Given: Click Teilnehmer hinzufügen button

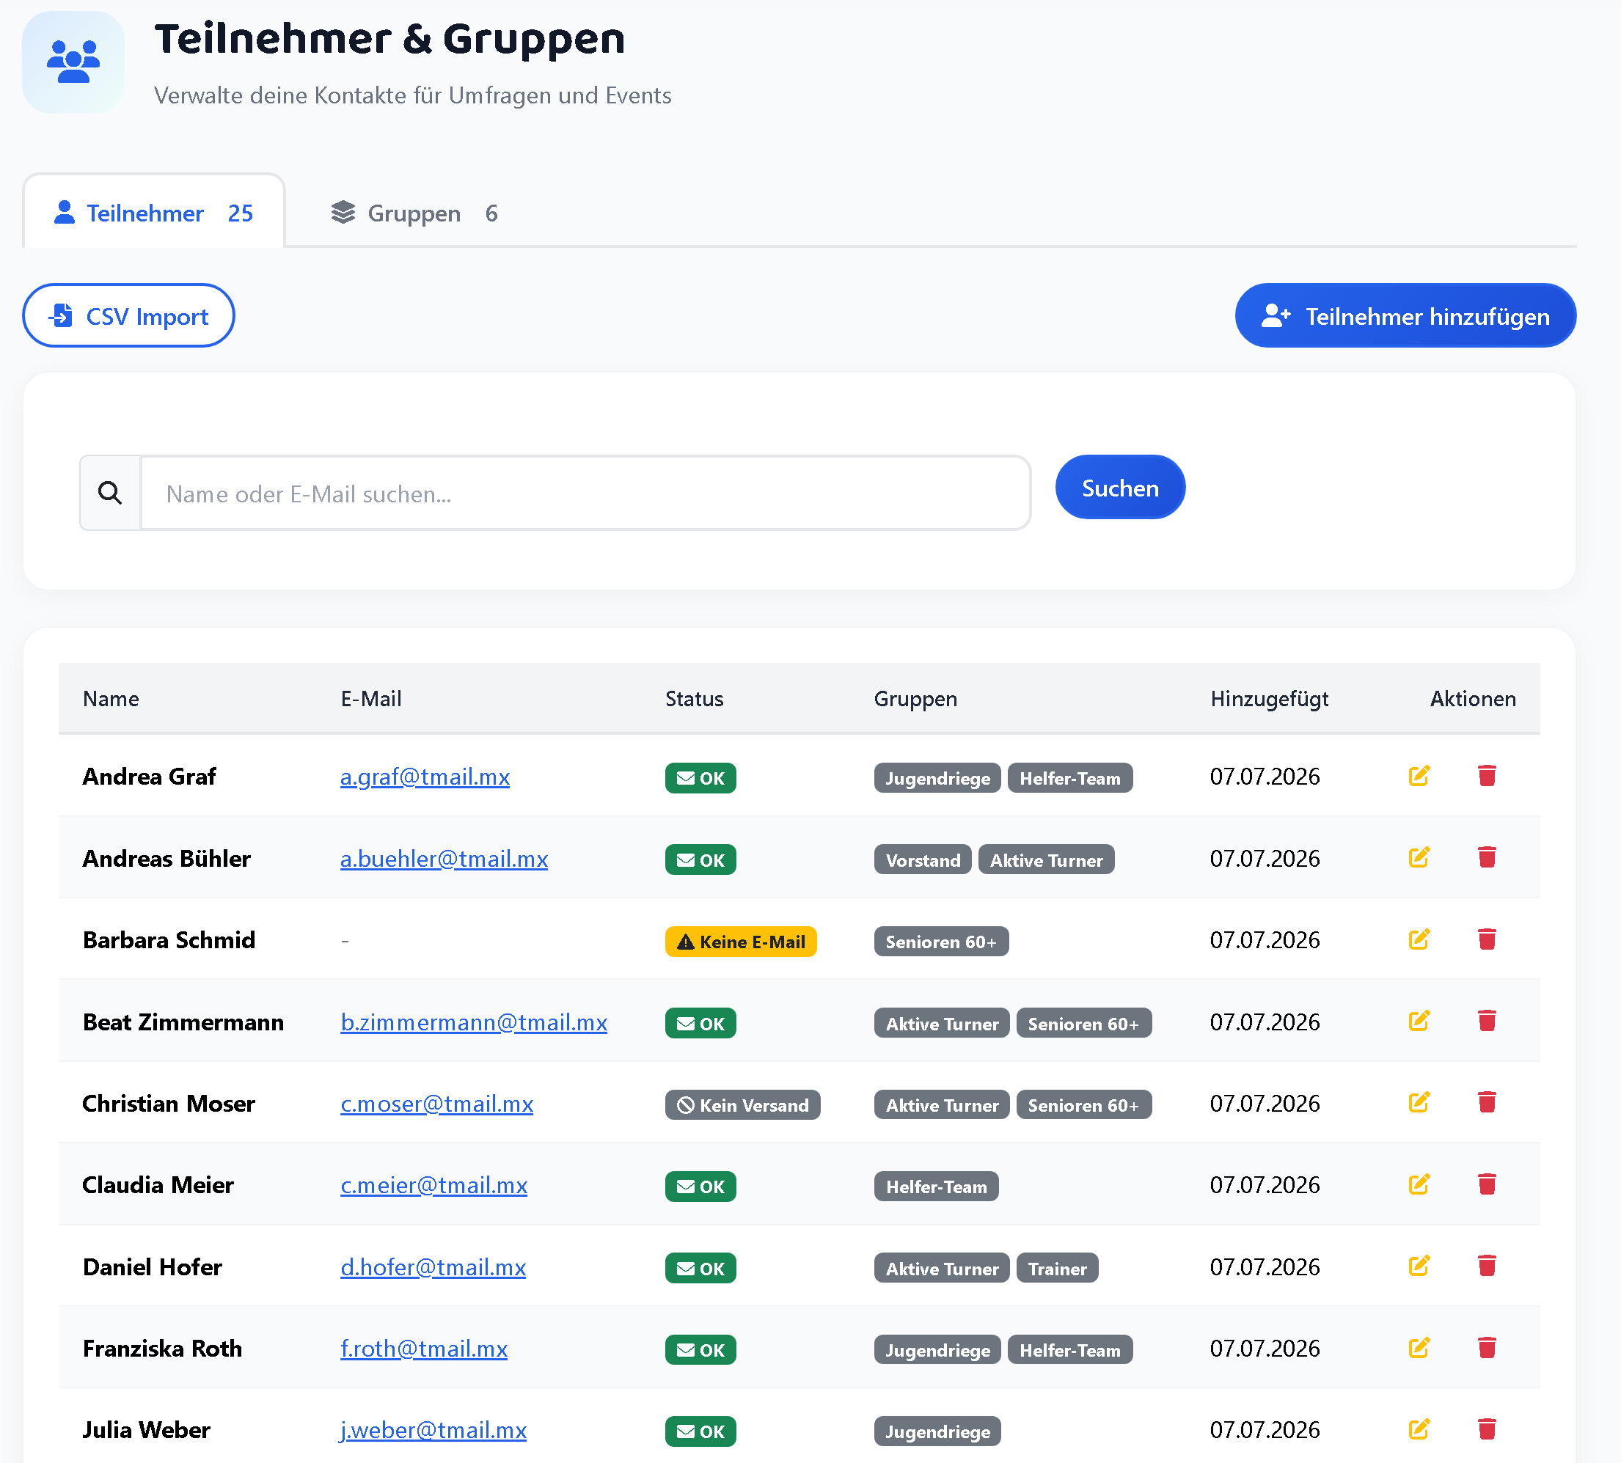Looking at the screenshot, I should click(x=1405, y=315).
